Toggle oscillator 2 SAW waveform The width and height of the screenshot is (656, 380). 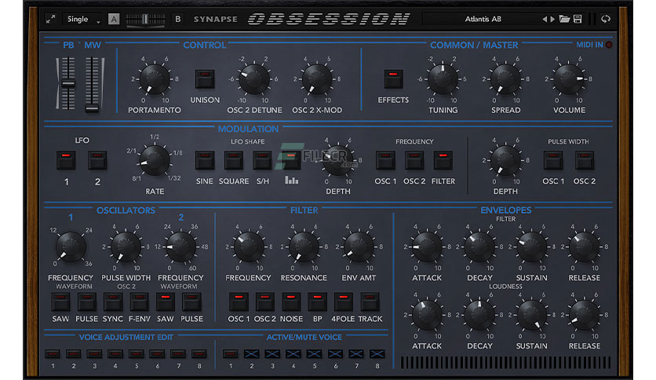166,301
